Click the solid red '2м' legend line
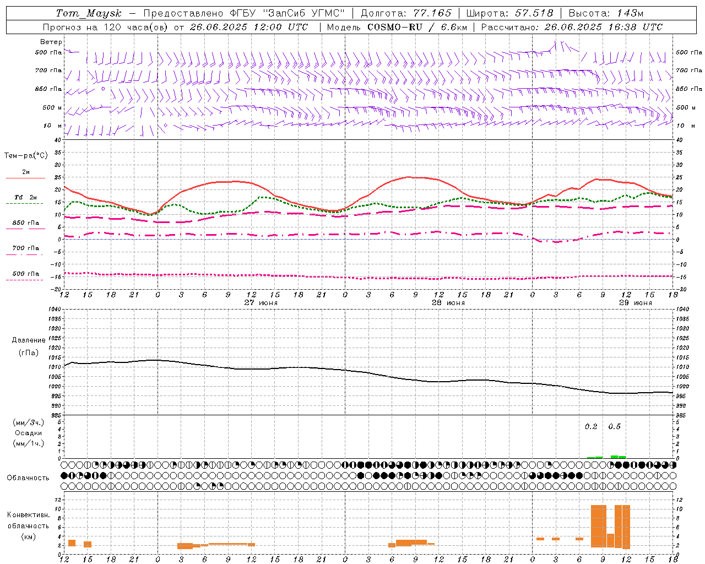 coord(25,178)
